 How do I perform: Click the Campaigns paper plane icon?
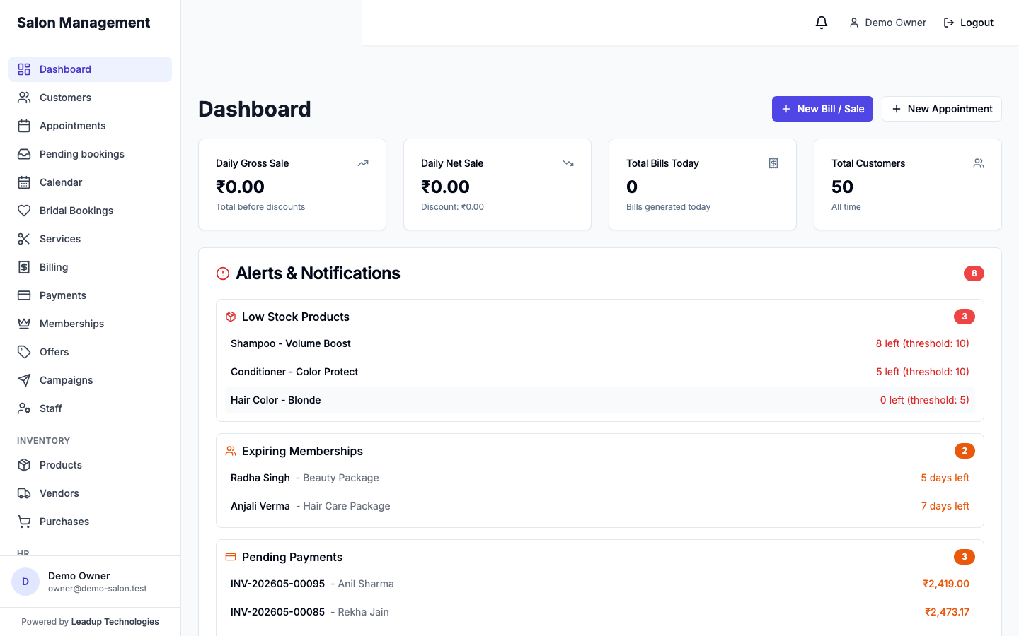tap(24, 380)
